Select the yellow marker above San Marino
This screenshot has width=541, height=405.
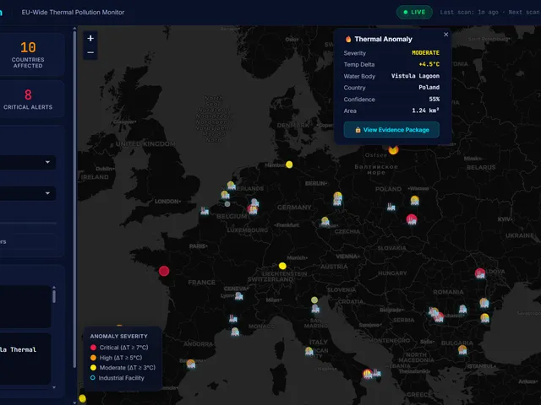tap(314, 300)
